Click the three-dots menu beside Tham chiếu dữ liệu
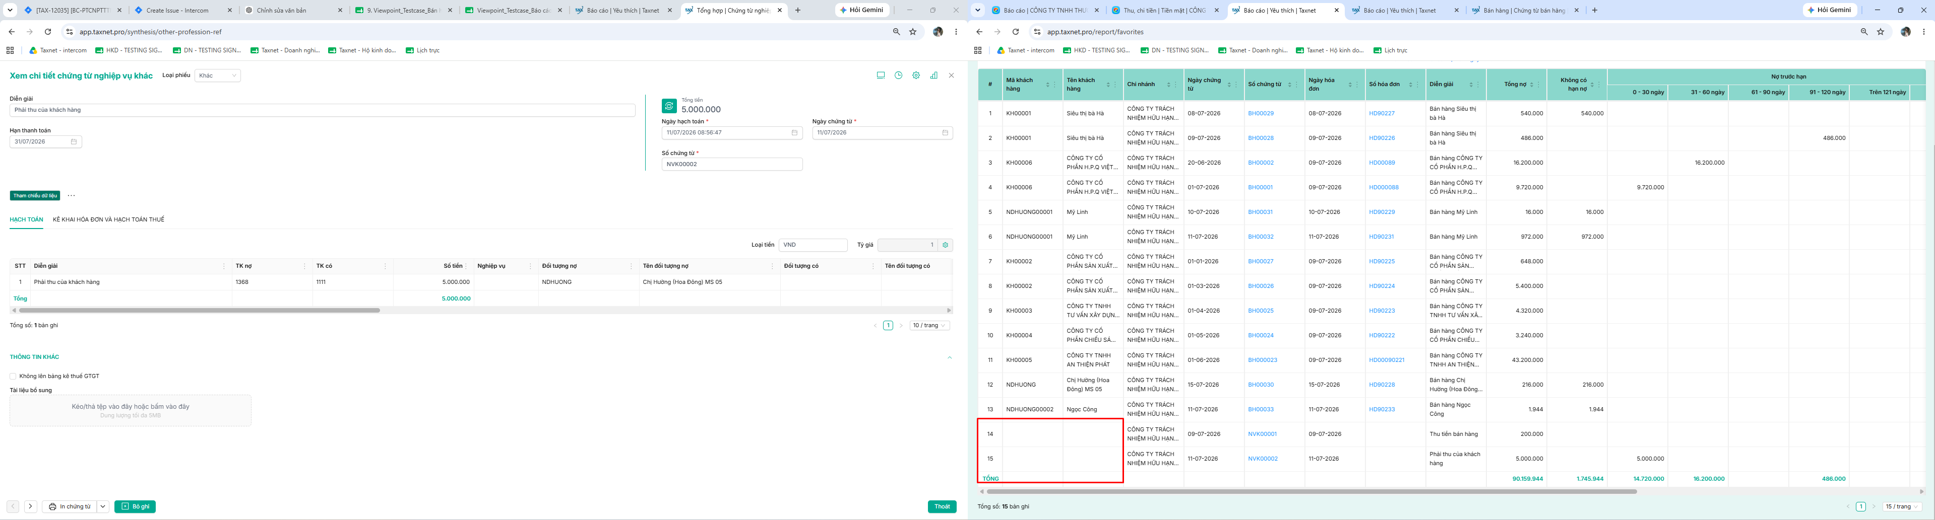 click(x=72, y=196)
